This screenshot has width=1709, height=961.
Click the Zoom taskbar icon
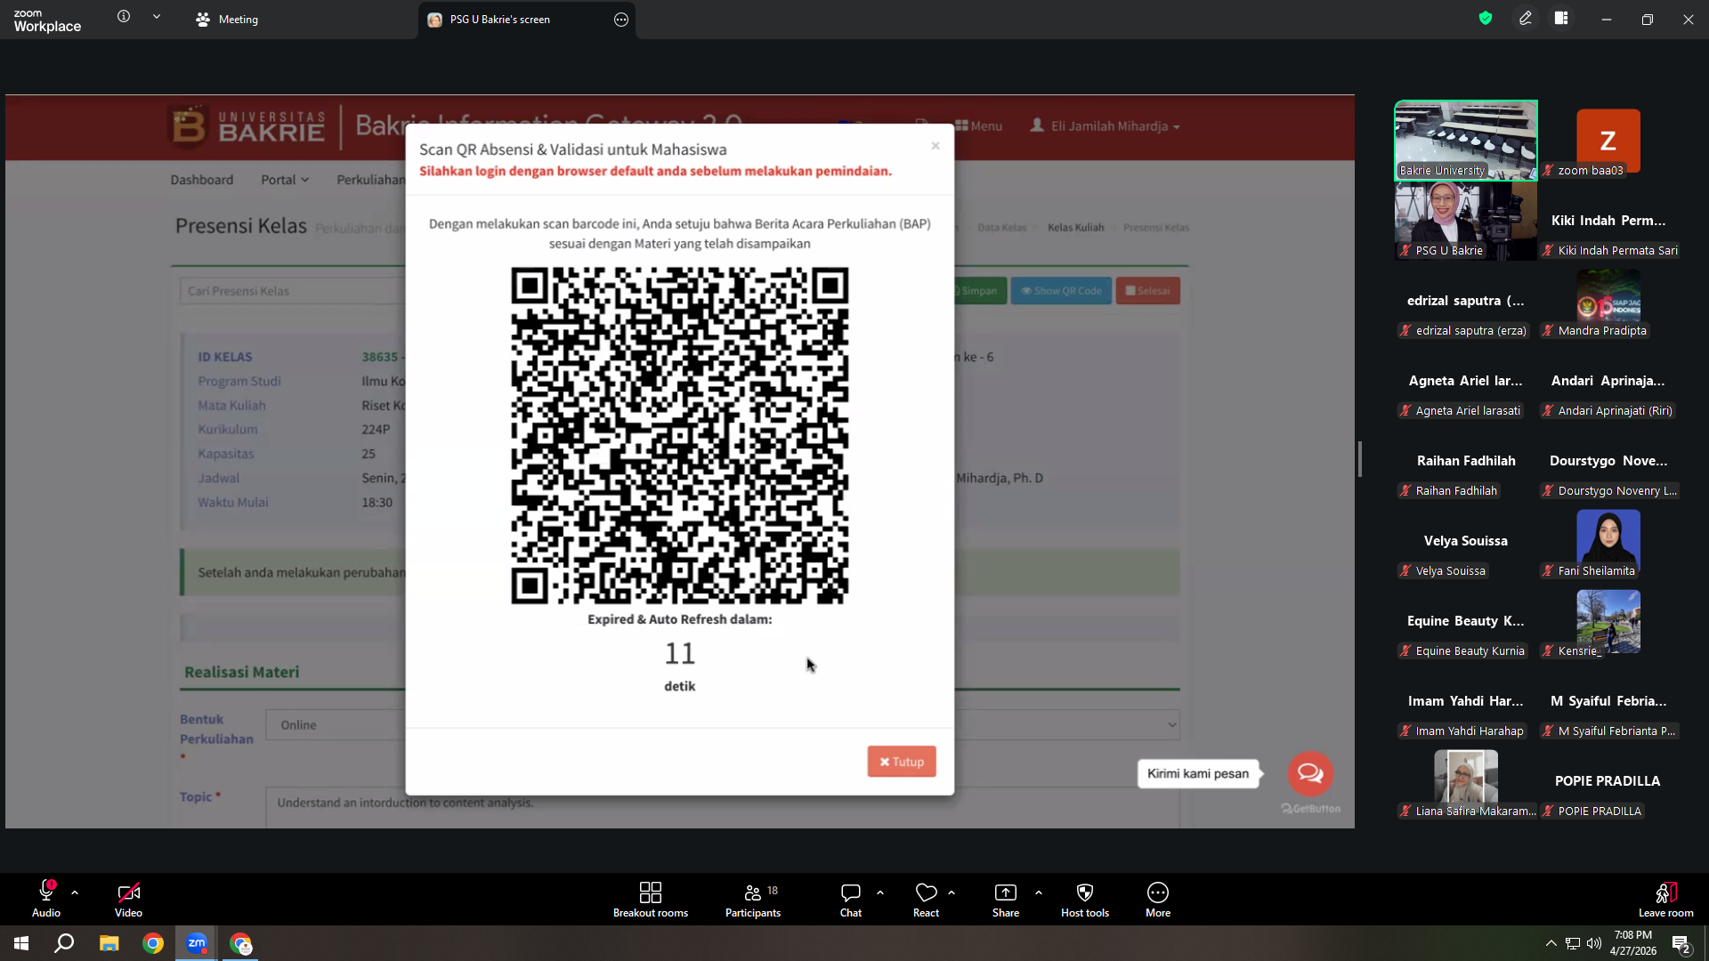click(x=197, y=943)
